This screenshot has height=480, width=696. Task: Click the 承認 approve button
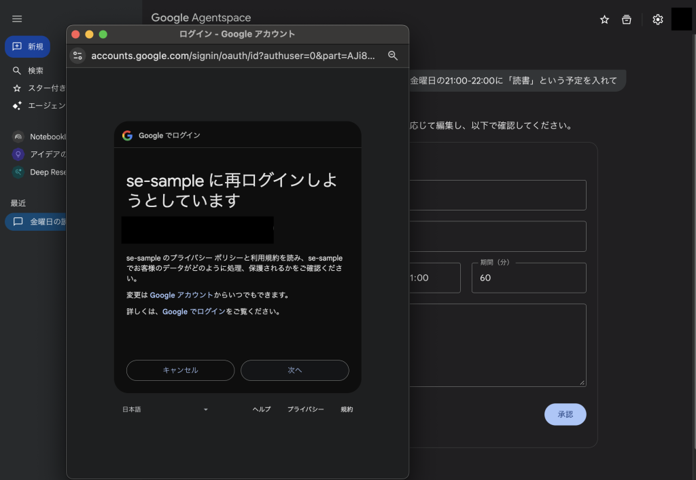(565, 414)
